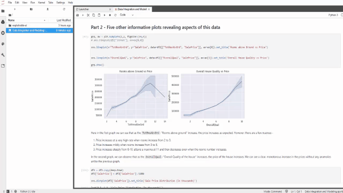This screenshot has height=193, width=343.
Task: Click the terminal count icon in status bar
Action: 8,191
